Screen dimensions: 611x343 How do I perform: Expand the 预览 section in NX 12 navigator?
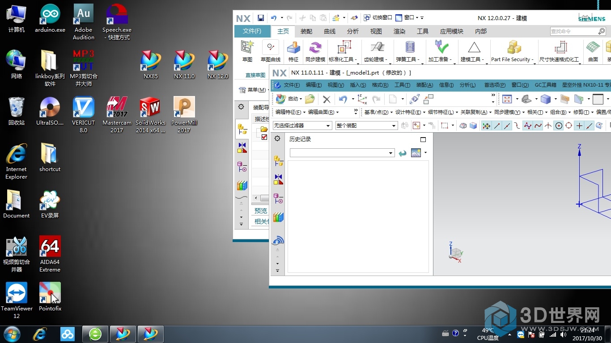pos(261,210)
